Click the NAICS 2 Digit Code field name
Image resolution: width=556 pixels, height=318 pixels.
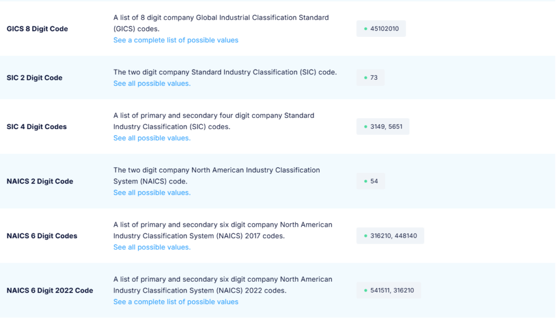40,181
